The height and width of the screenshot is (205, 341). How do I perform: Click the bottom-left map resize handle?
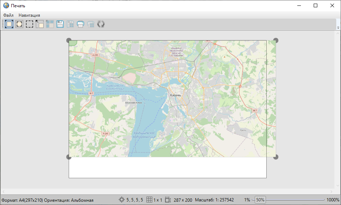(x=69, y=157)
